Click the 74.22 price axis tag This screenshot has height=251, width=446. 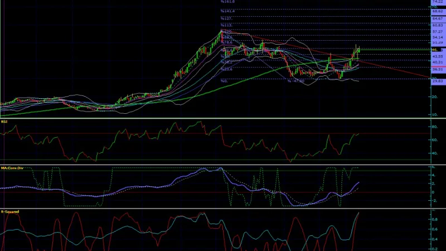pos(439,2)
